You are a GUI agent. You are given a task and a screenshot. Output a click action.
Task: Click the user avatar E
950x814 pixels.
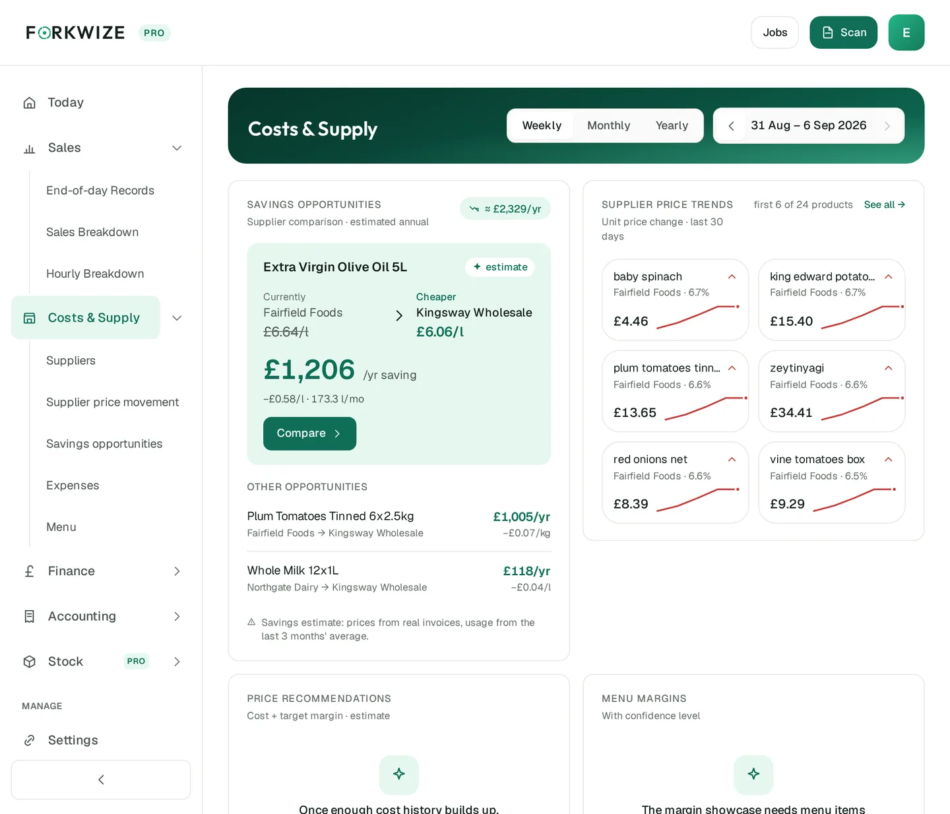(x=906, y=33)
